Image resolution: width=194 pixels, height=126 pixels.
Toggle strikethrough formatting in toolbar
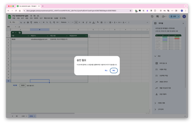coord(90,22)
